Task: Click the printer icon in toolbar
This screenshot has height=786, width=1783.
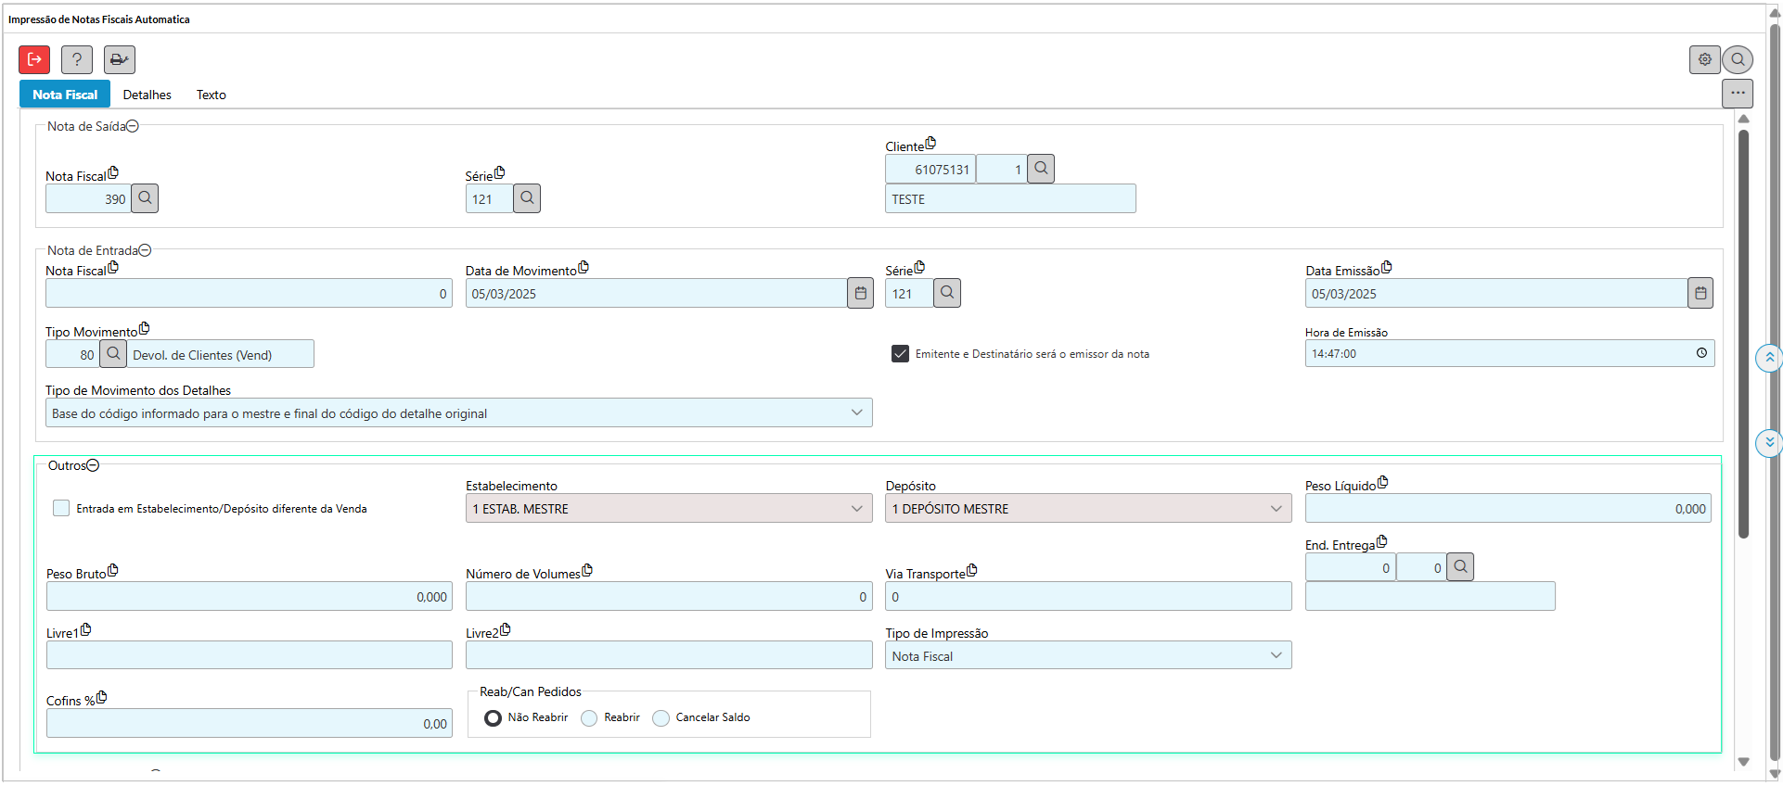Action: (119, 59)
